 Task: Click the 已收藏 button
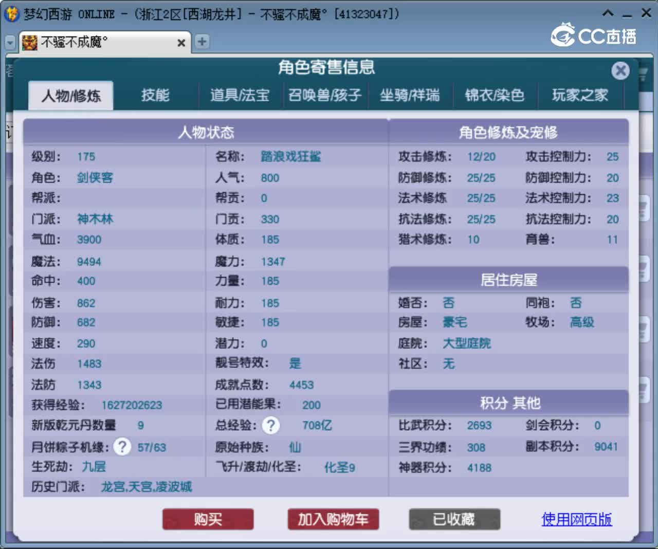454,519
